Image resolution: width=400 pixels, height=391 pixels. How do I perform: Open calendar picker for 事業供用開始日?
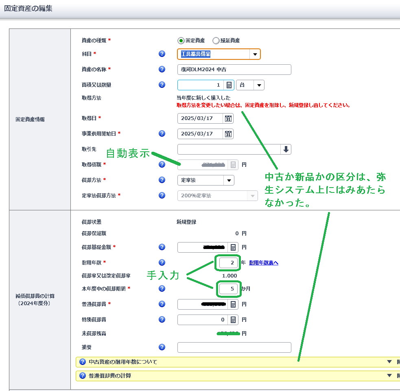click(228, 134)
